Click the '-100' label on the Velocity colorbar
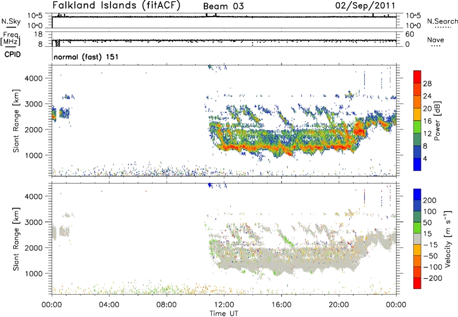The width and height of the screenshot is (458, 317). [x=433, y=267]
